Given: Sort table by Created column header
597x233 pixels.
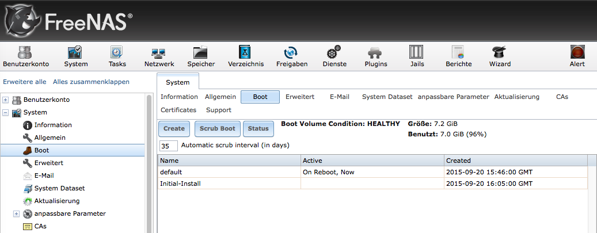Looking at the screenshot, I should [516, 161].
